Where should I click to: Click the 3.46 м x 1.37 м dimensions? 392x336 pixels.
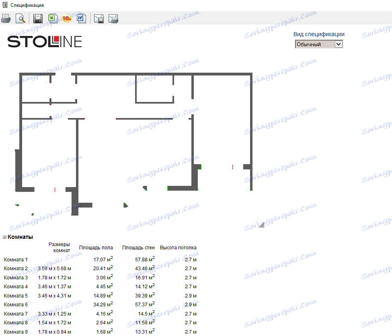click(x=54, y=287)
